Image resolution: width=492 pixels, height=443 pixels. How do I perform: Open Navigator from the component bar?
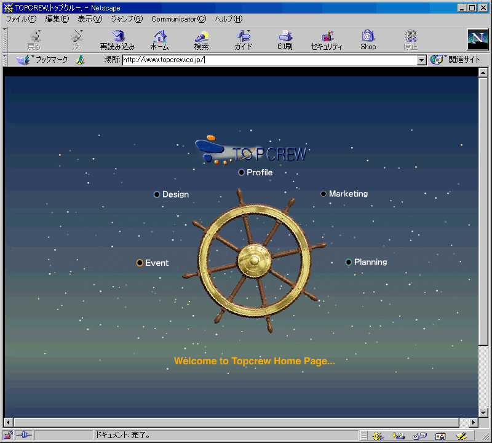coord(378,436)
